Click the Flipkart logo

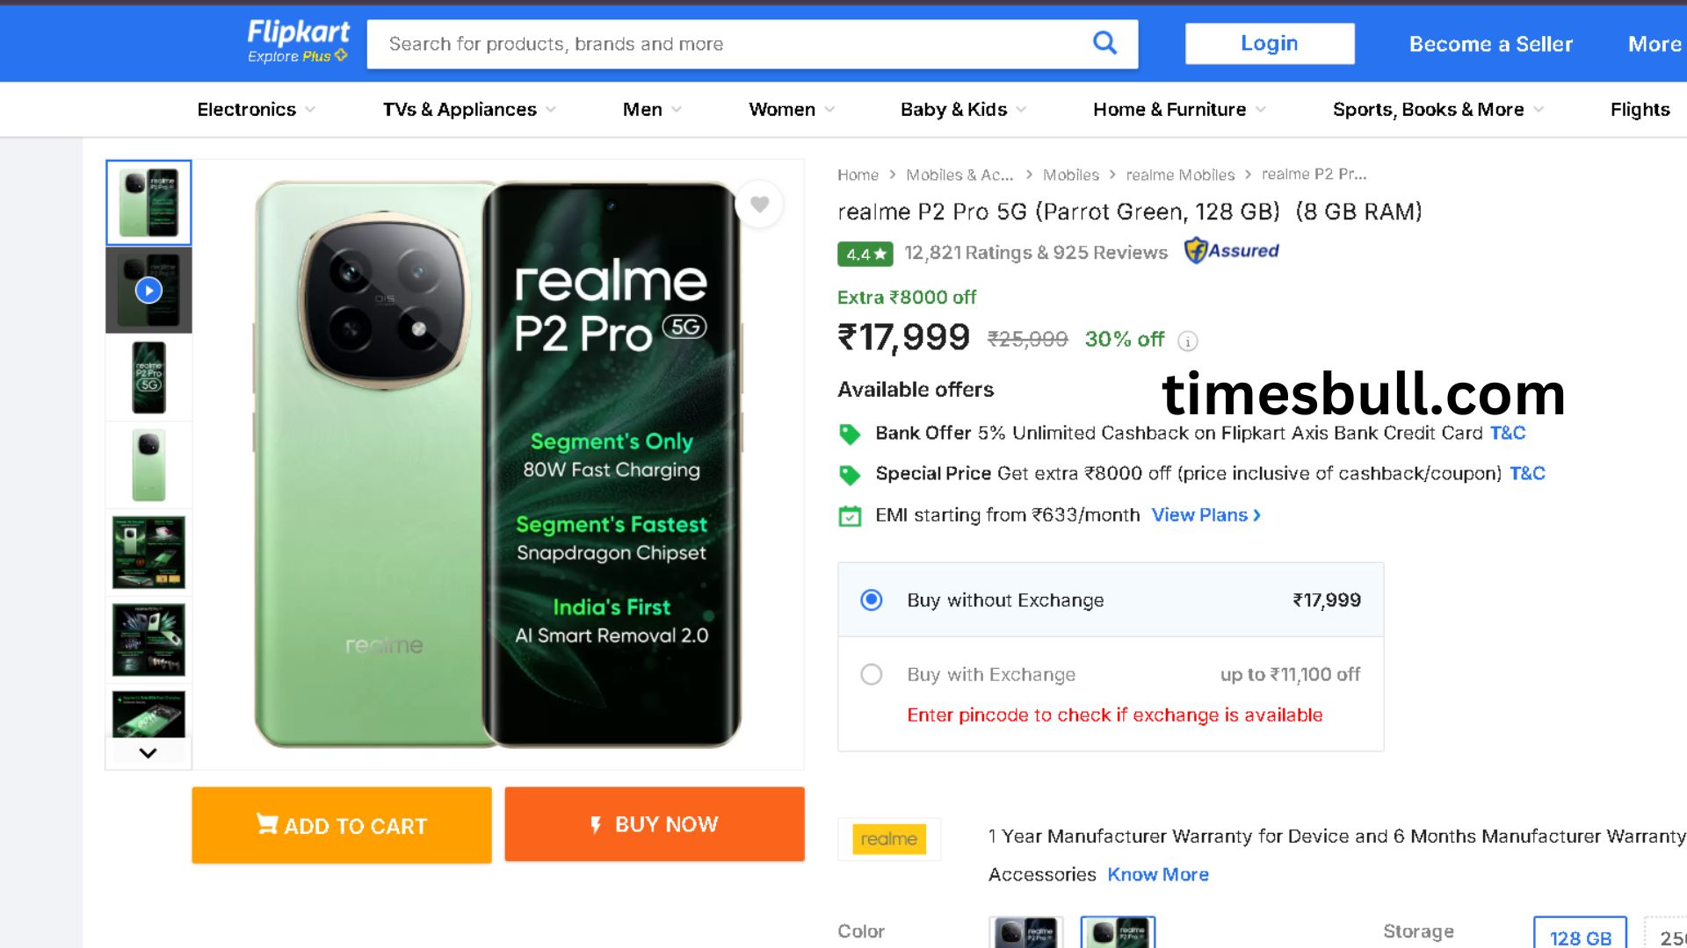click(298, 41)
